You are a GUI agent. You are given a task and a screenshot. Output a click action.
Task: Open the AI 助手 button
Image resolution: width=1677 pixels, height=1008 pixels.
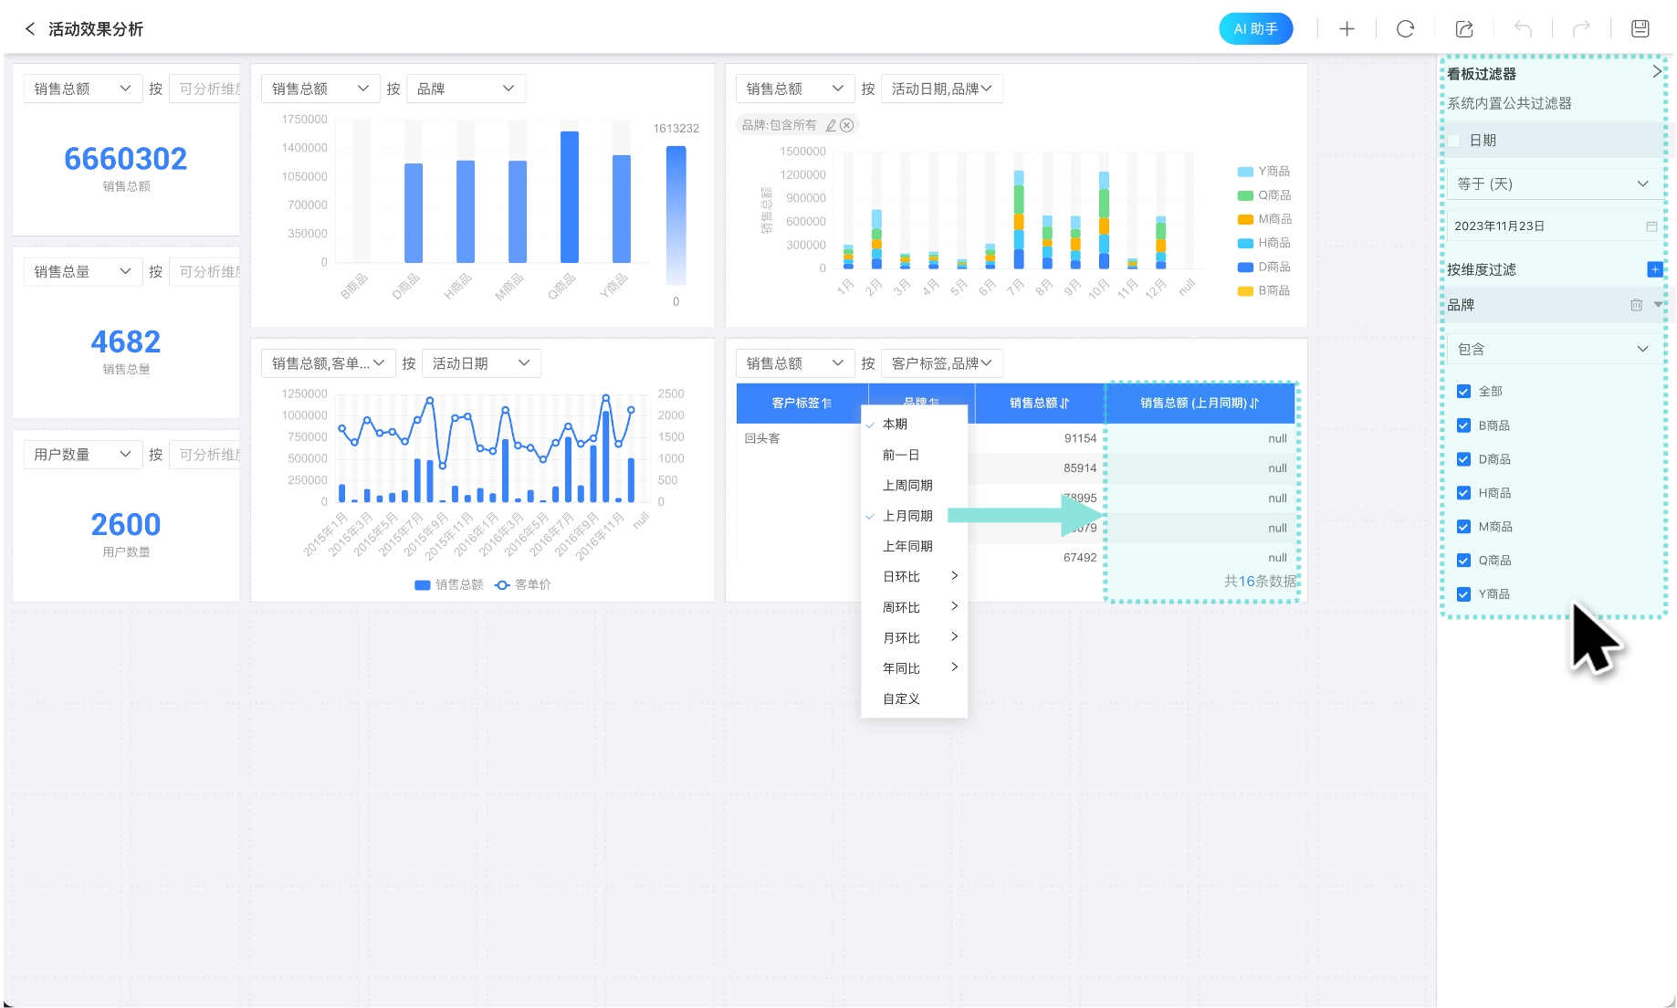[1255, 29]
